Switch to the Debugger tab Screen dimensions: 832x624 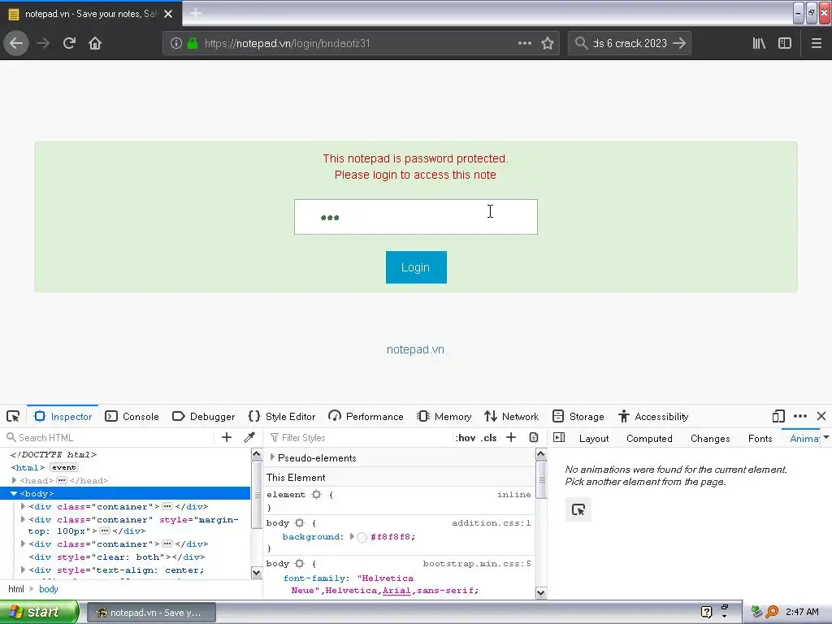tap(204, 417)
